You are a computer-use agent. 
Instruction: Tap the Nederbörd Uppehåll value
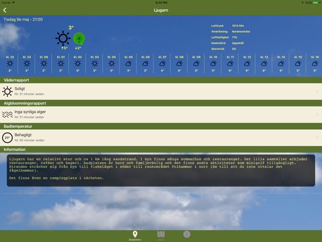pos(238,43)
